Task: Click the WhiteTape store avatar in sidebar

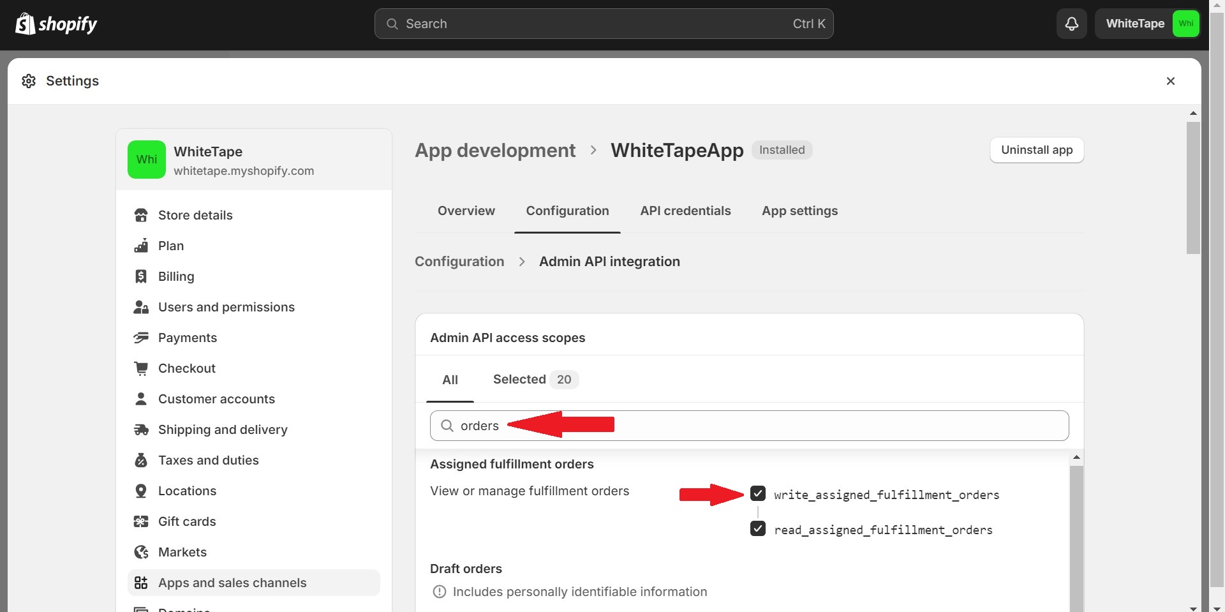Action: tap(147, 160)
